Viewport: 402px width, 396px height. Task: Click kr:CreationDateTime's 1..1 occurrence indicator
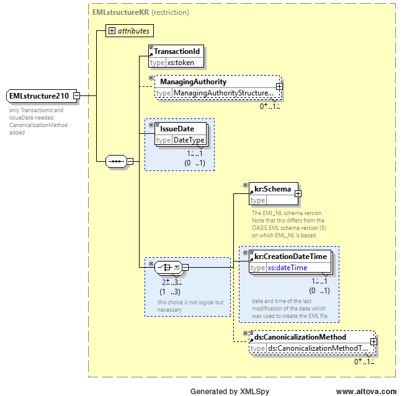[x=319, y=281]
